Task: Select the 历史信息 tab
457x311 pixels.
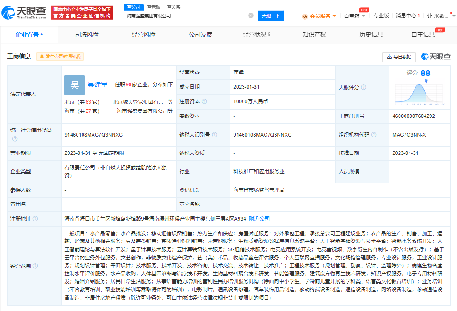Action: [x=371, y=34]
